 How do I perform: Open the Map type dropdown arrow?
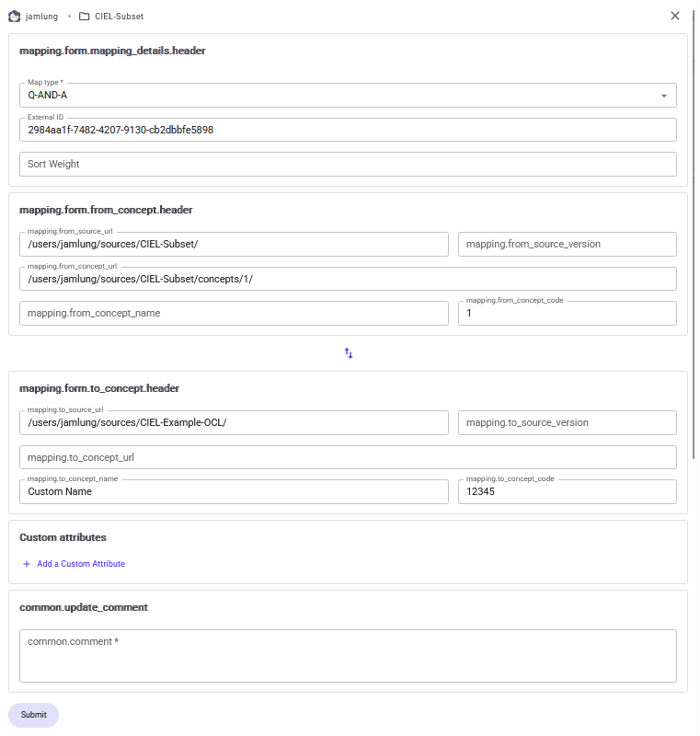coord(663,96)
